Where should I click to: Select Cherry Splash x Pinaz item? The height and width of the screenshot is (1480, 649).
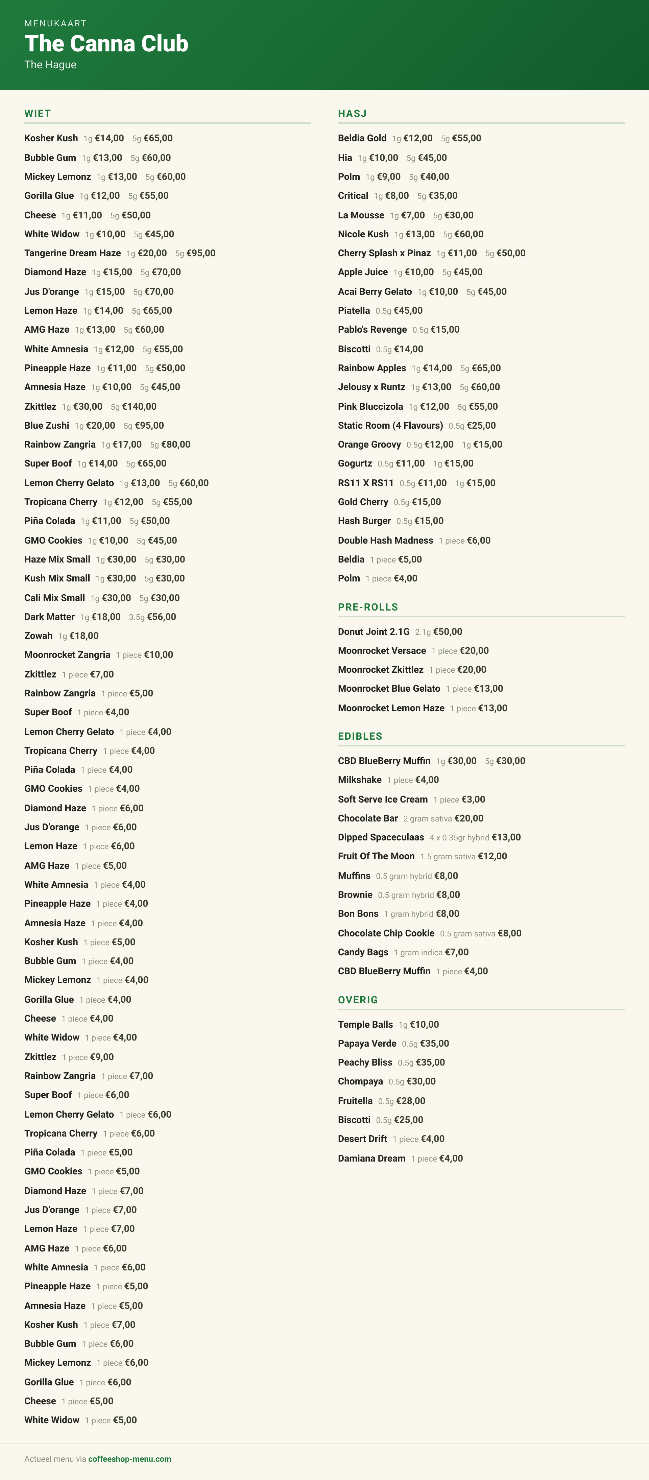pyautogui.click(x=431, y=253)
